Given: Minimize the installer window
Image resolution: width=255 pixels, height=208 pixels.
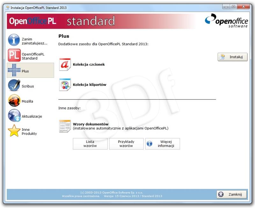Looking at the screenshot, I should click(x=226, y=7).
